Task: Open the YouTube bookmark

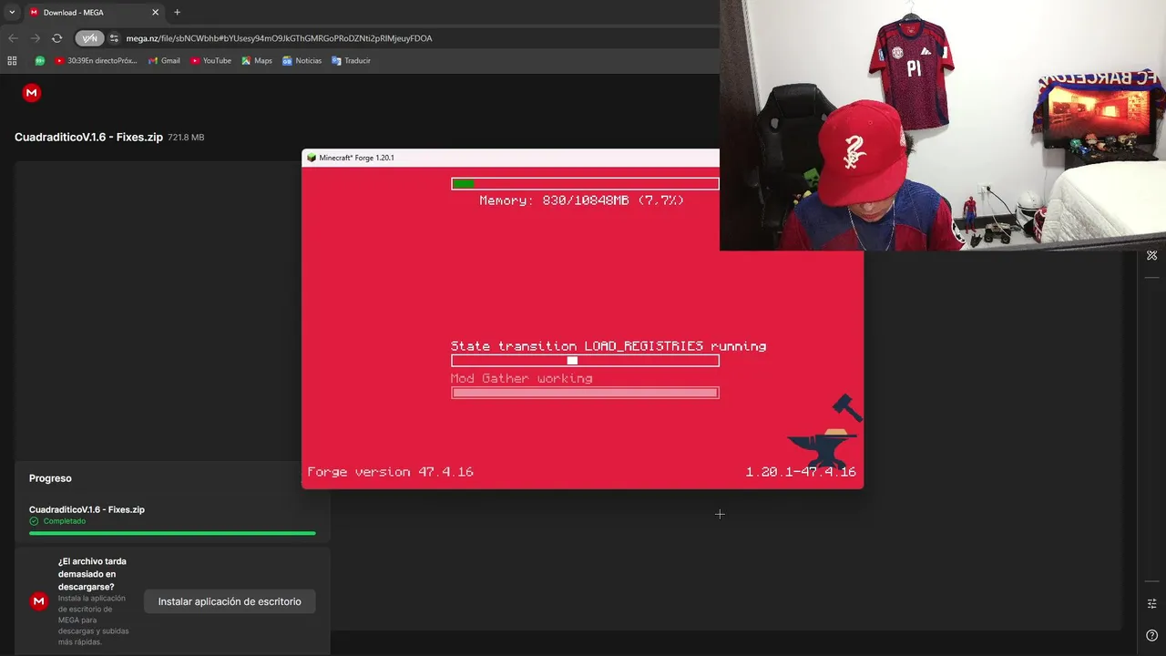Action: pos(210,61)
